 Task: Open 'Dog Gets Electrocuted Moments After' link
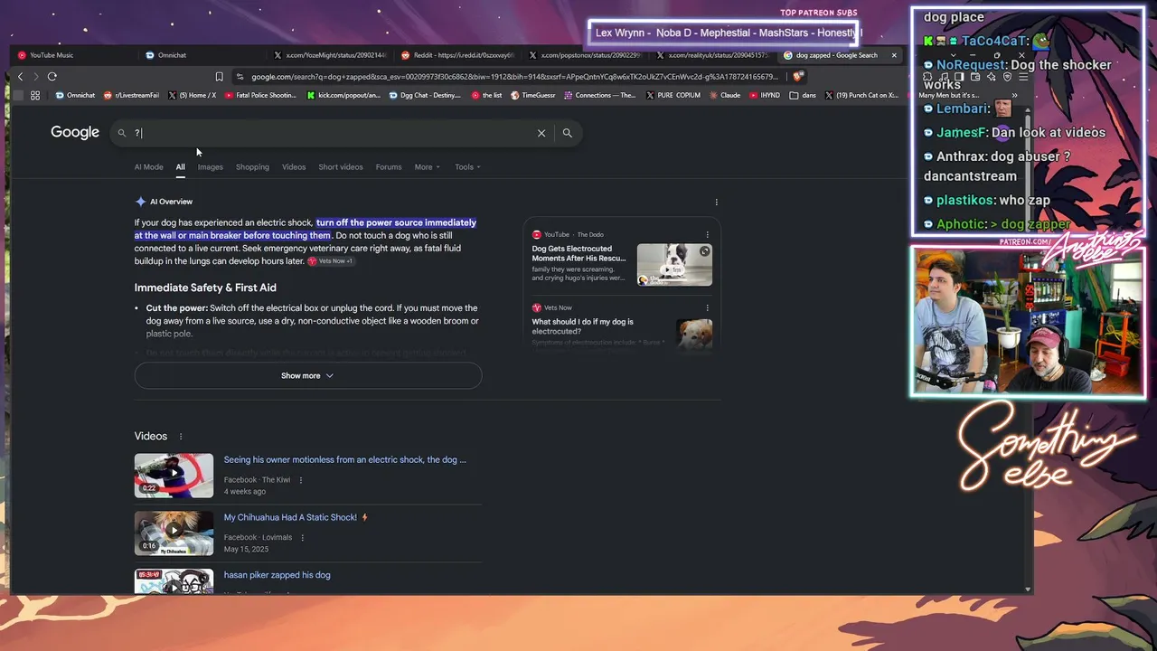(578, 253)
